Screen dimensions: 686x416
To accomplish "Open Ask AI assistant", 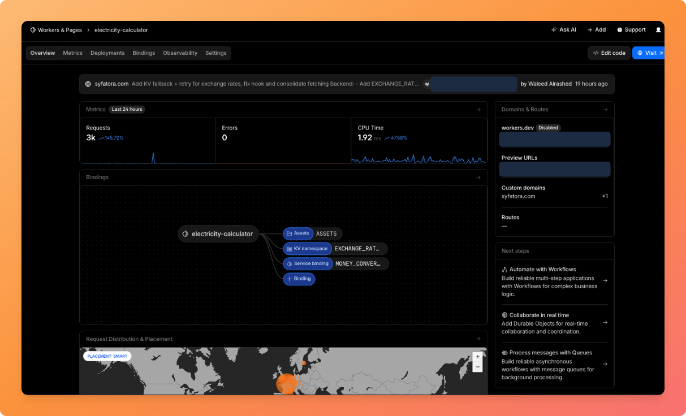I will (563, 30).
